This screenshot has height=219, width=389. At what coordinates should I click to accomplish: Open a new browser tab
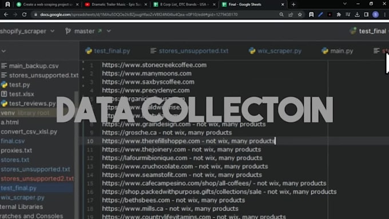pos(293,5)
